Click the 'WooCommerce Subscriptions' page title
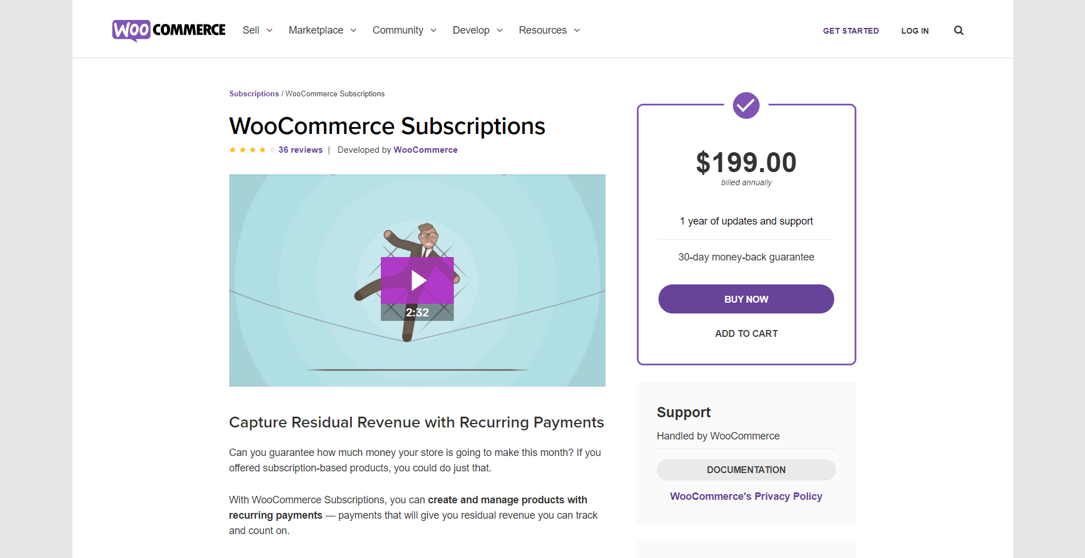 coord(387,126)
